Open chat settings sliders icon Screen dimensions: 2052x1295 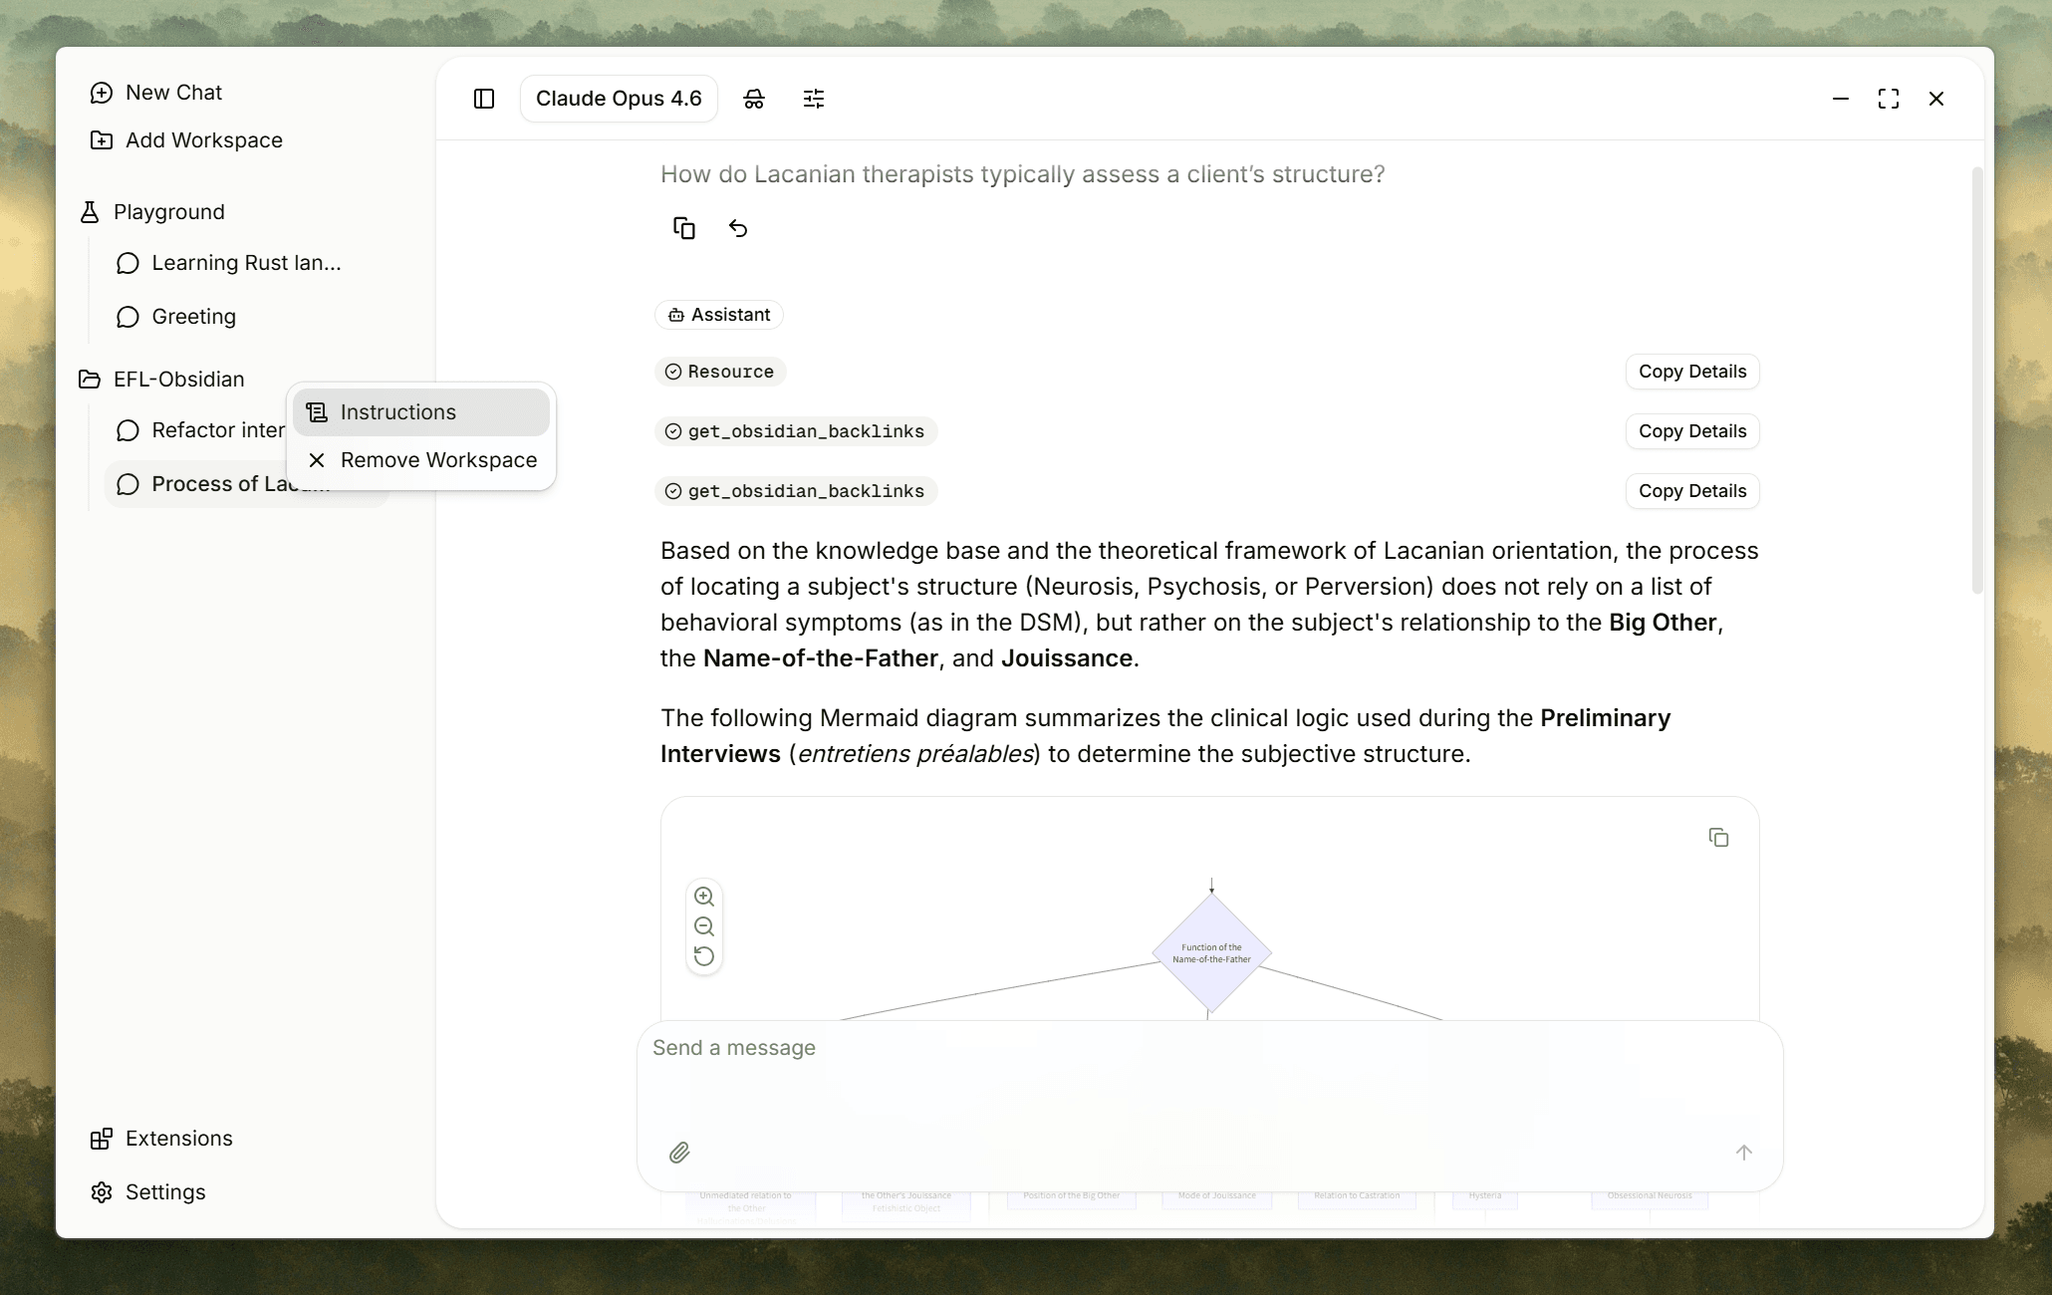tap(814, 99)
